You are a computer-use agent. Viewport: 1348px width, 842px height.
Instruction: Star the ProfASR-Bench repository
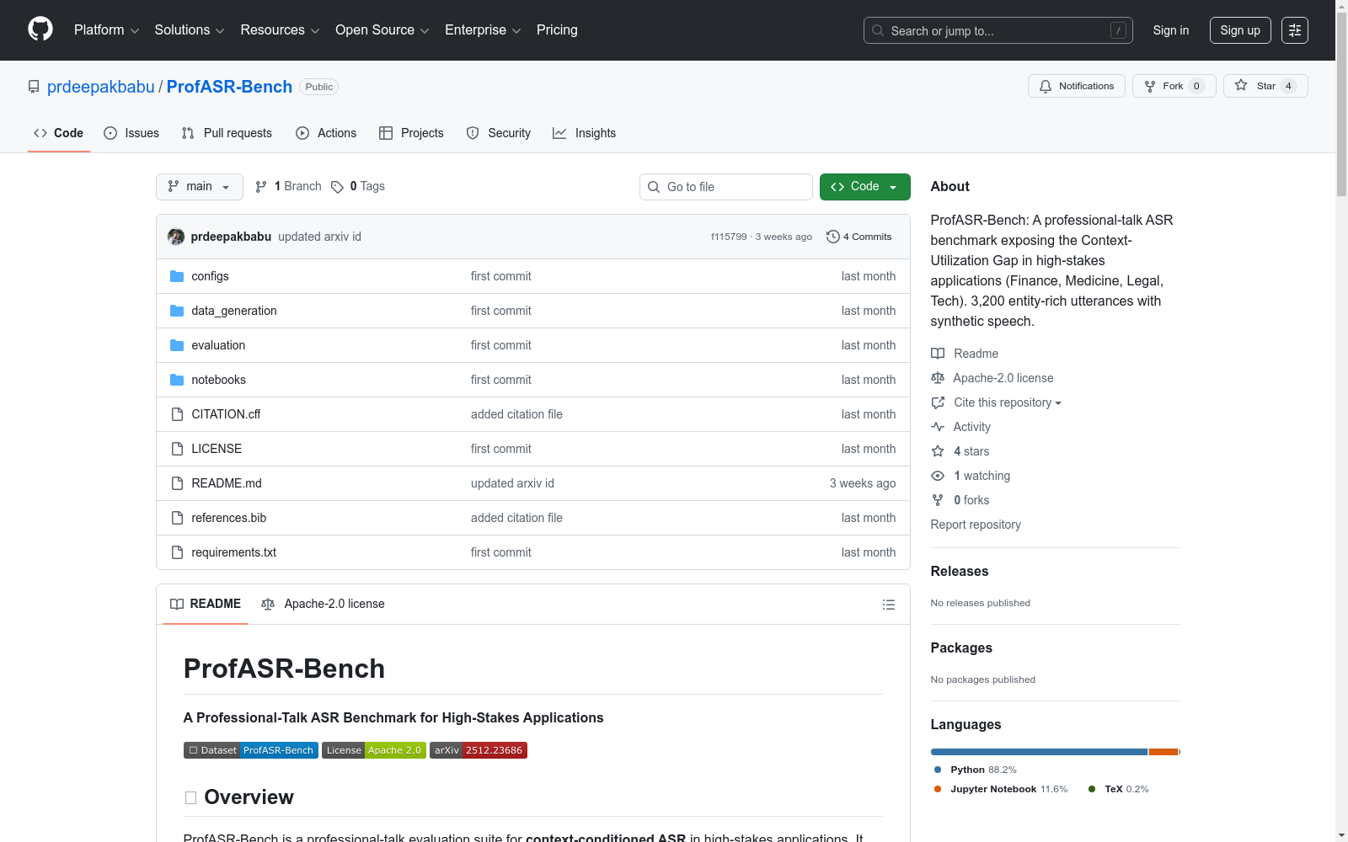coord(1265,86)
